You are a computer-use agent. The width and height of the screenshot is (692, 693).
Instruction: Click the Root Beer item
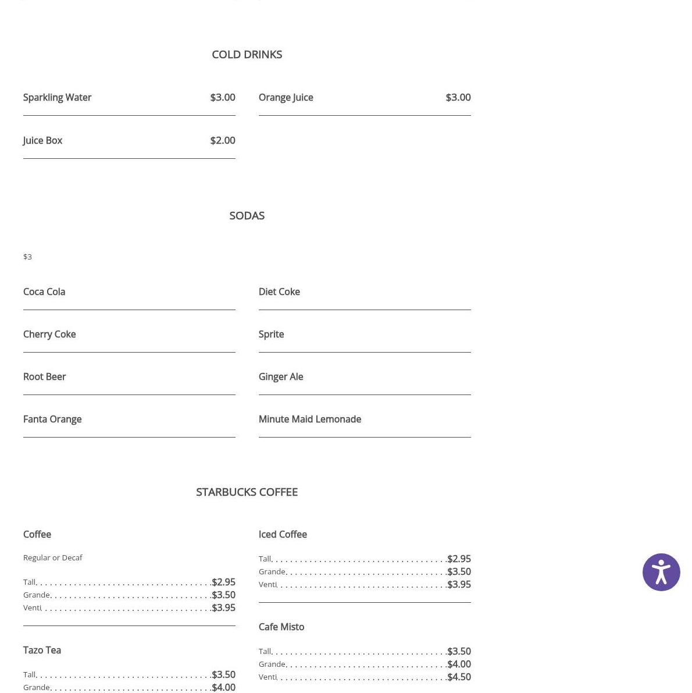tap(44, 376)
